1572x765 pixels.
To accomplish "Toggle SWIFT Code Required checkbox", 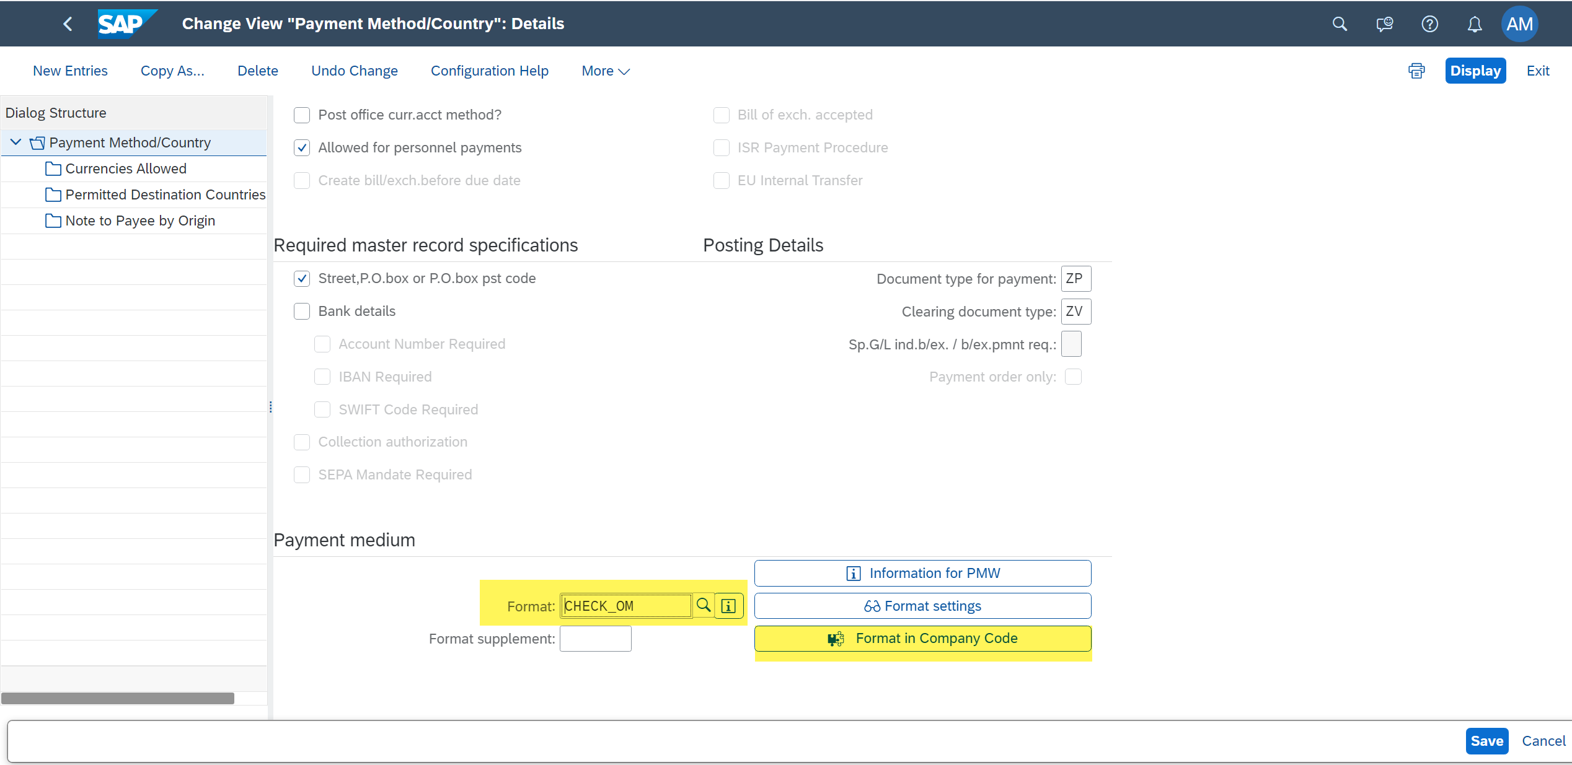I will pyautogui.click(x=322, y=409).
